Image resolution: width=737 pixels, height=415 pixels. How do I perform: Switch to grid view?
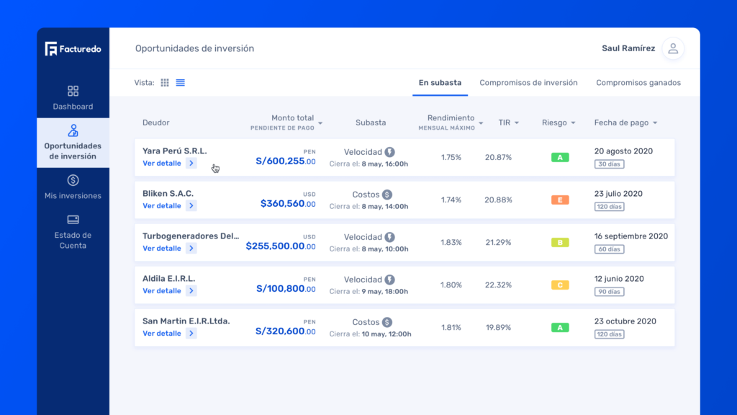(165, 83)
